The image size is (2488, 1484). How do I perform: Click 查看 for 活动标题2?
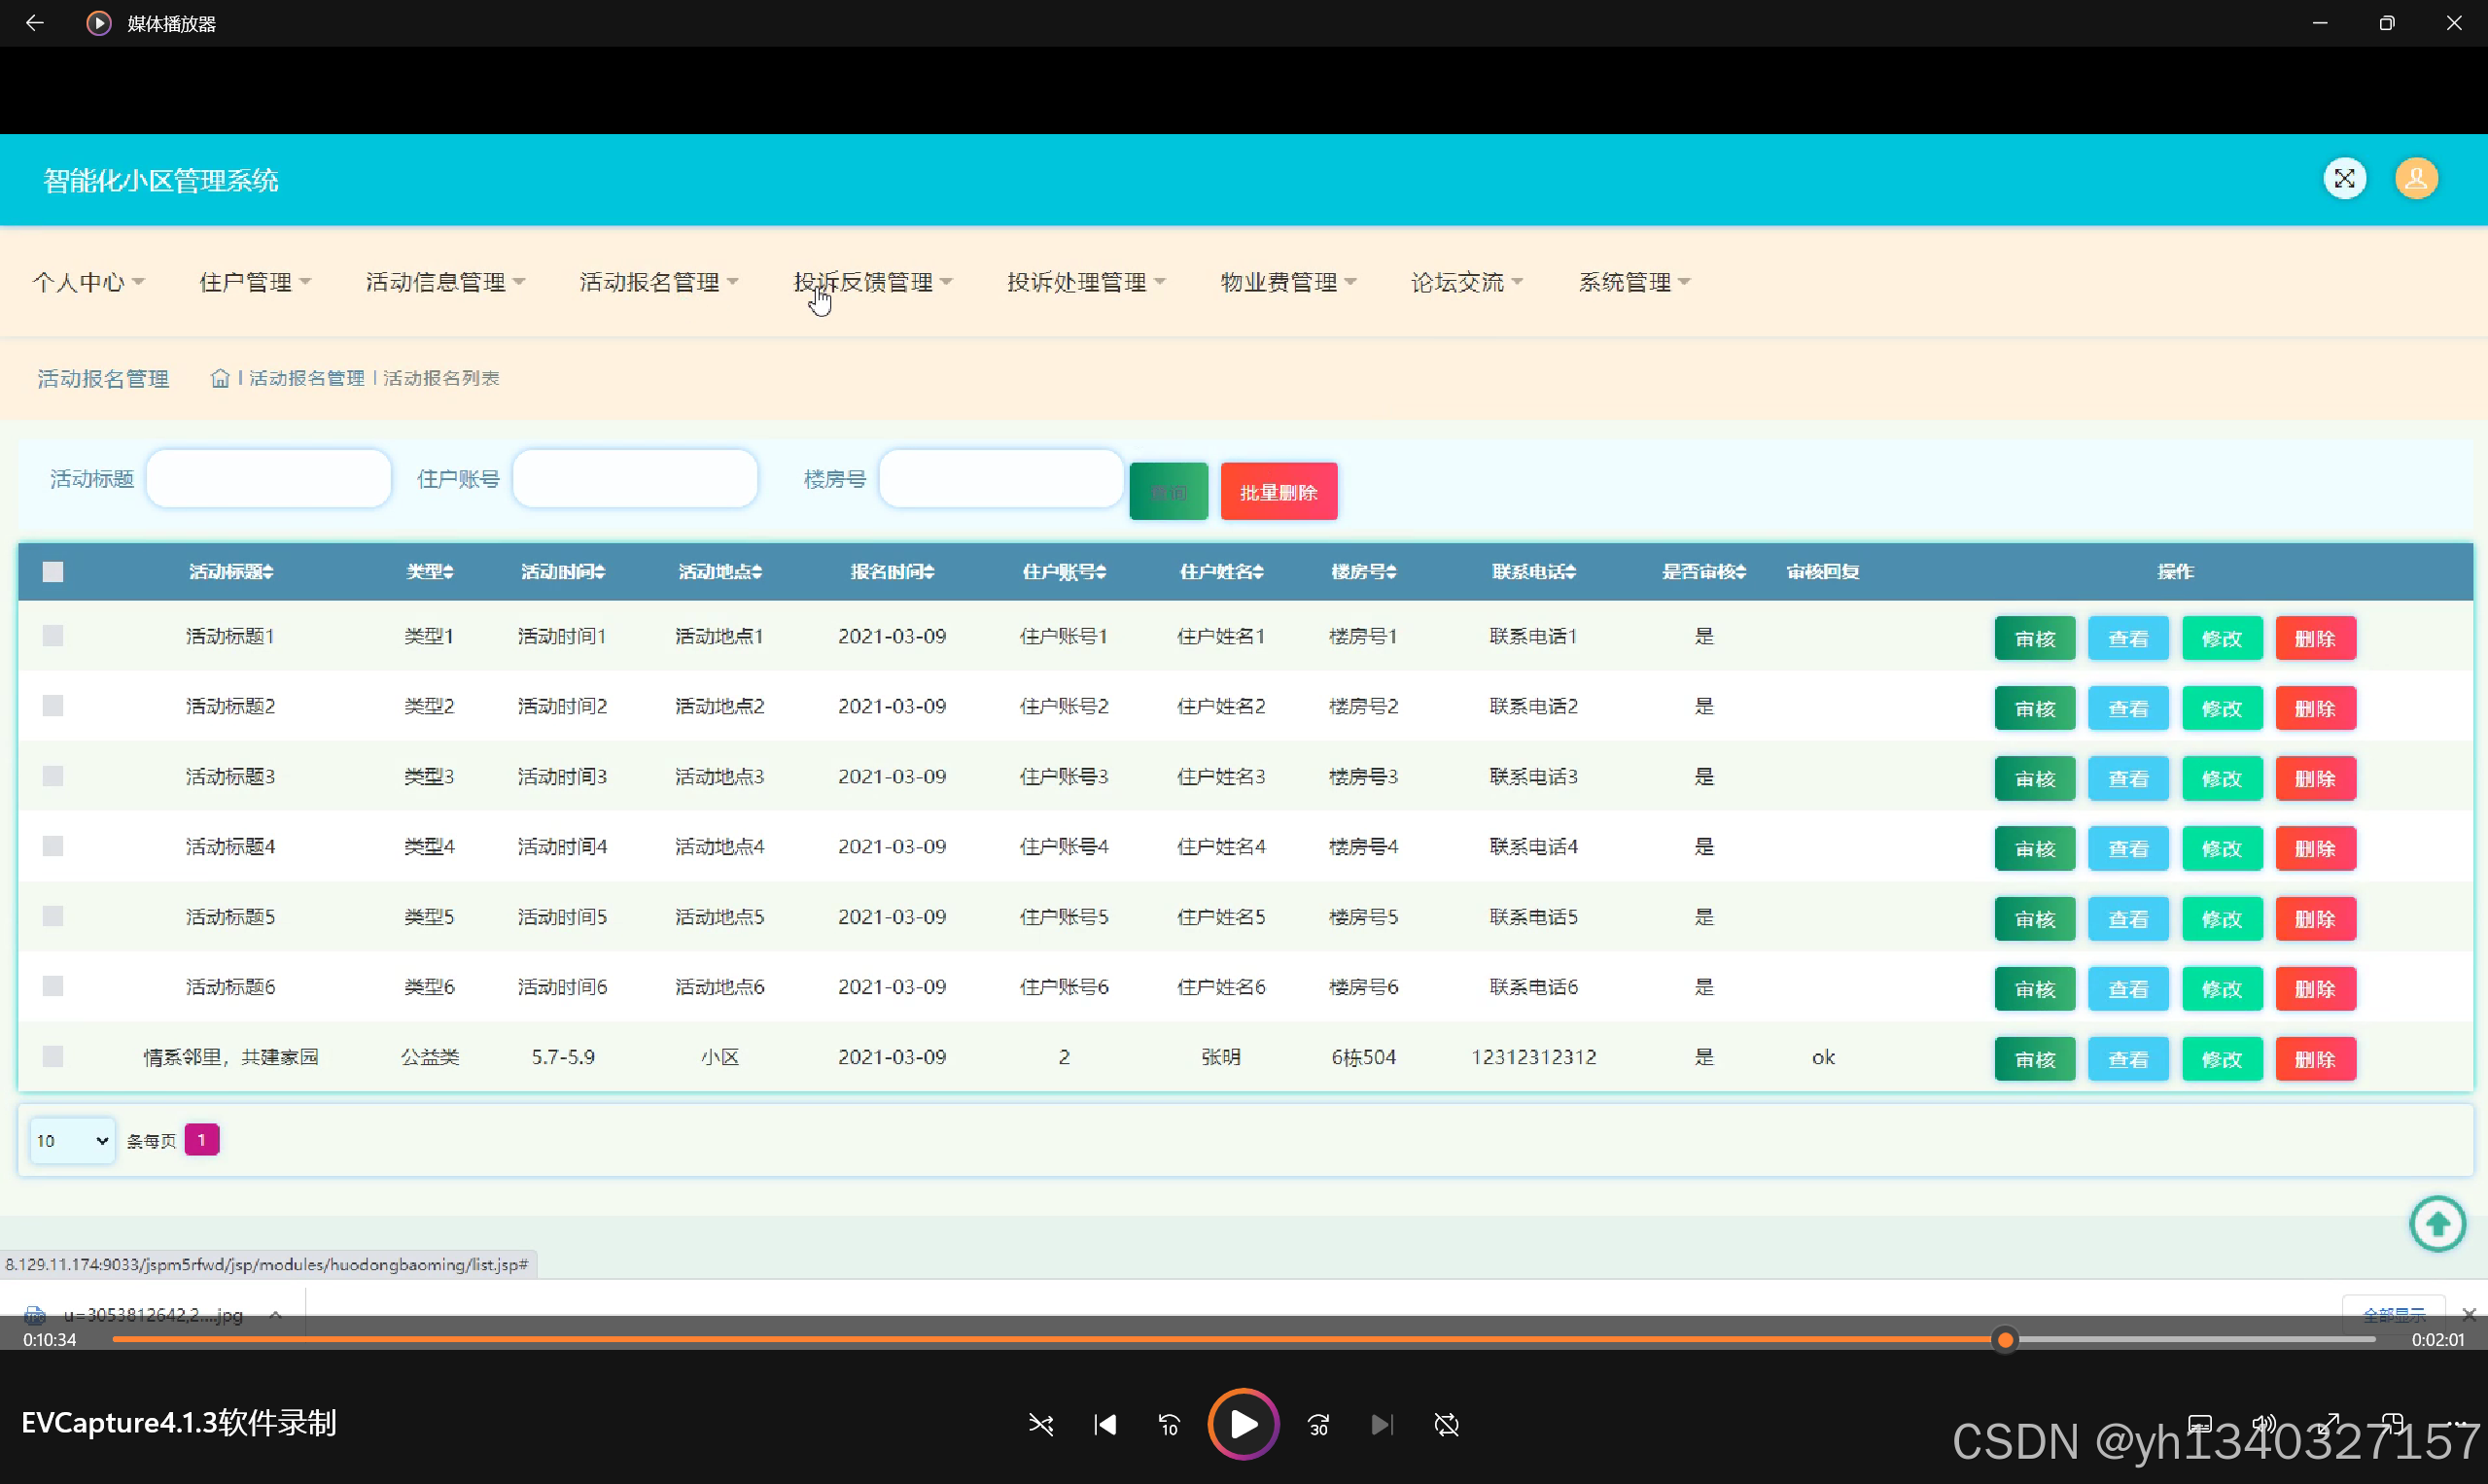tap(2128, 708)
